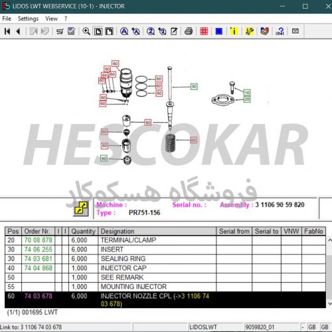Click assembly number 3 1106 90 59 820
332x332 pixels.
click(280, 205)
